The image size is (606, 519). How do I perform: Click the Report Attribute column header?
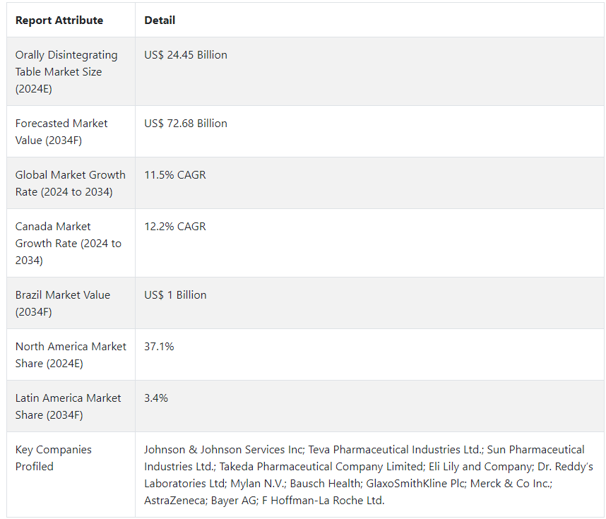coord(59,20)
